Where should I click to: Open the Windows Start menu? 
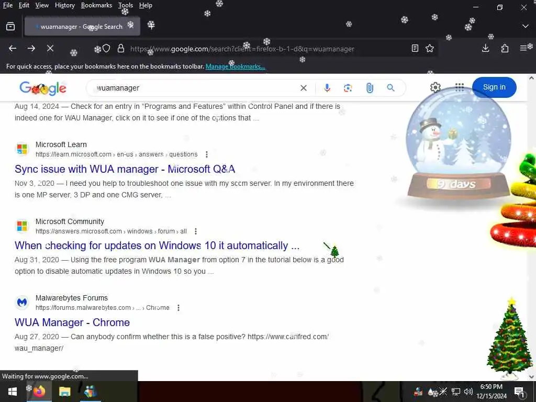[13, 392]
